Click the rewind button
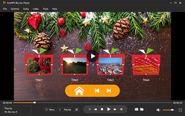 click(96, 109)
